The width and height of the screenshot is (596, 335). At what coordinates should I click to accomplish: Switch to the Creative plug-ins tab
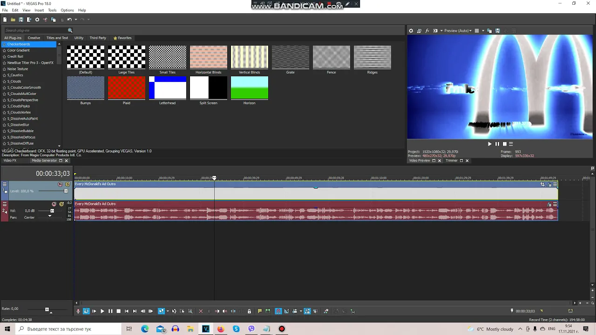pyautogui.click(x=34, y=38)
